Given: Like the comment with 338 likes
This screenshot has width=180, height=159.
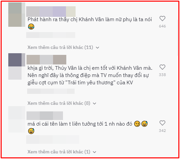Looking at the screenshot, I should 162,67.
